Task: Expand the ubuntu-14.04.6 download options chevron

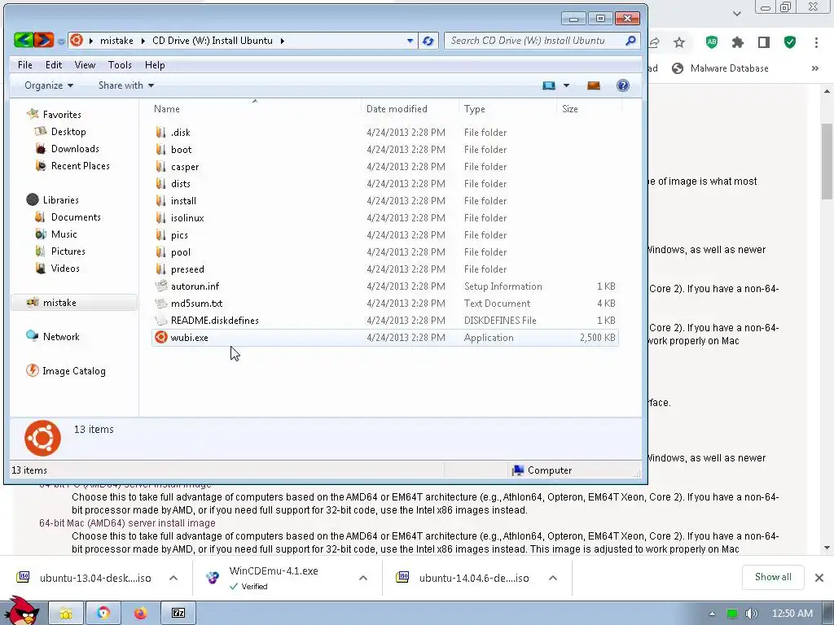Action: (553, 578)
